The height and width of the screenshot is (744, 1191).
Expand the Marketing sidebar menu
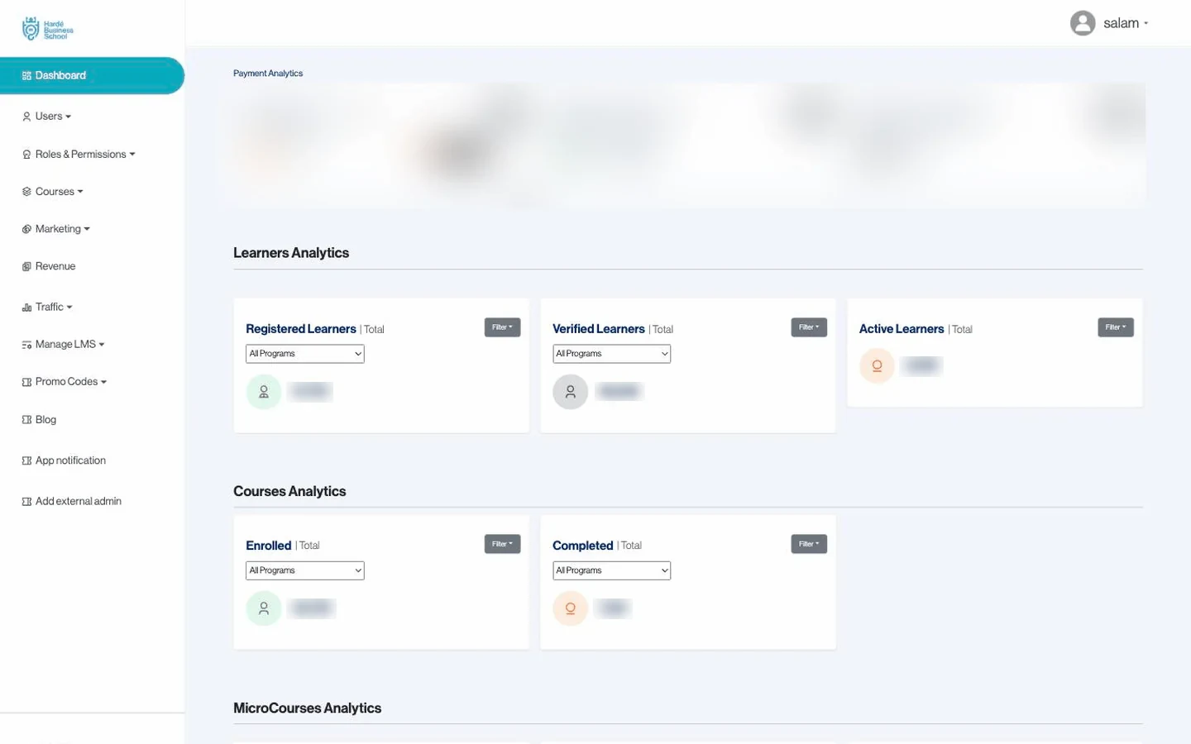[x=56, y=229]
